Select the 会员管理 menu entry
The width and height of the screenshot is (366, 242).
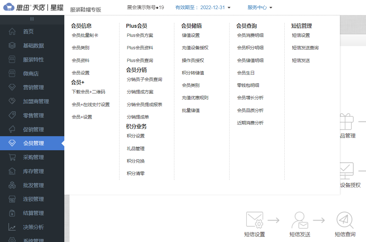coord(33,143)
